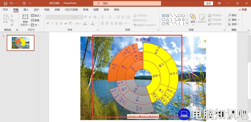Click the font color A swatch

click(93, 23)
